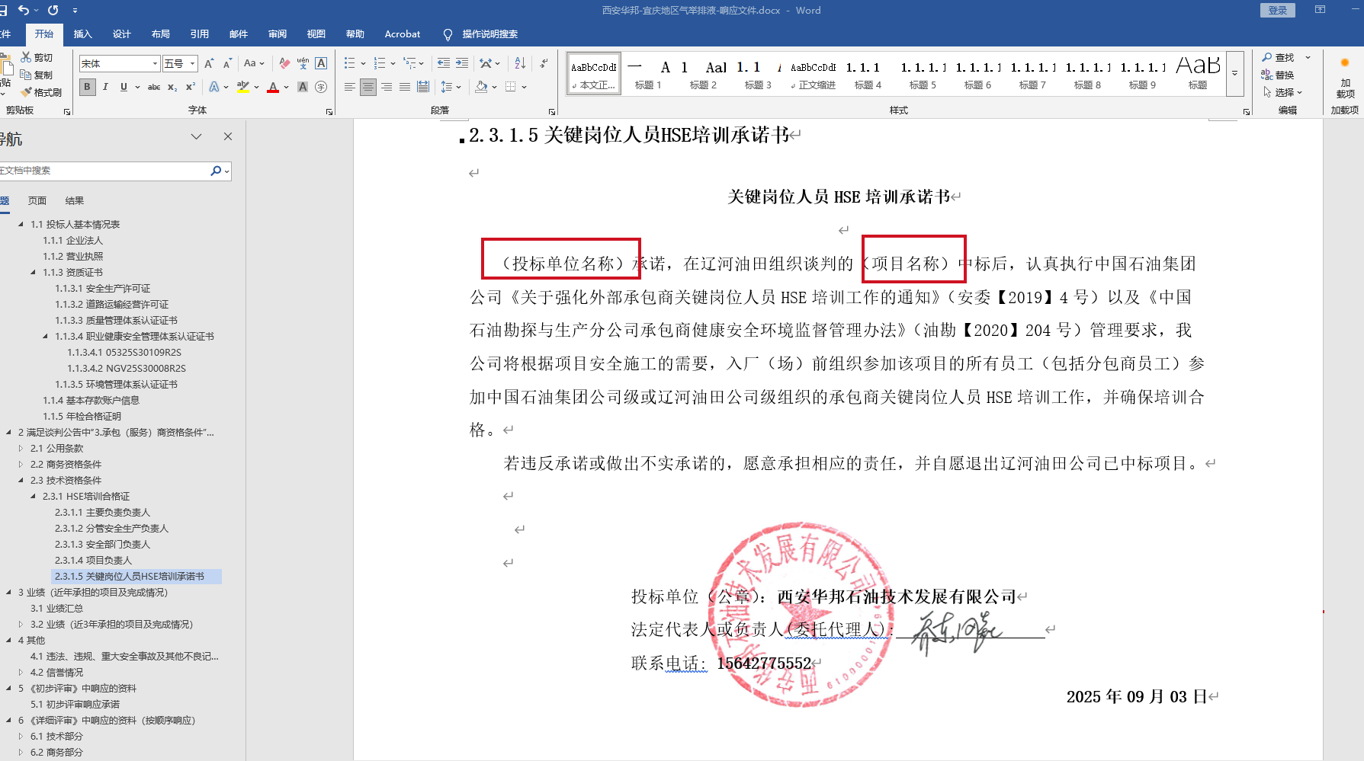The image size is (1364, 761).
Task: Toggle character shading
Action: (x=303, y=87)
